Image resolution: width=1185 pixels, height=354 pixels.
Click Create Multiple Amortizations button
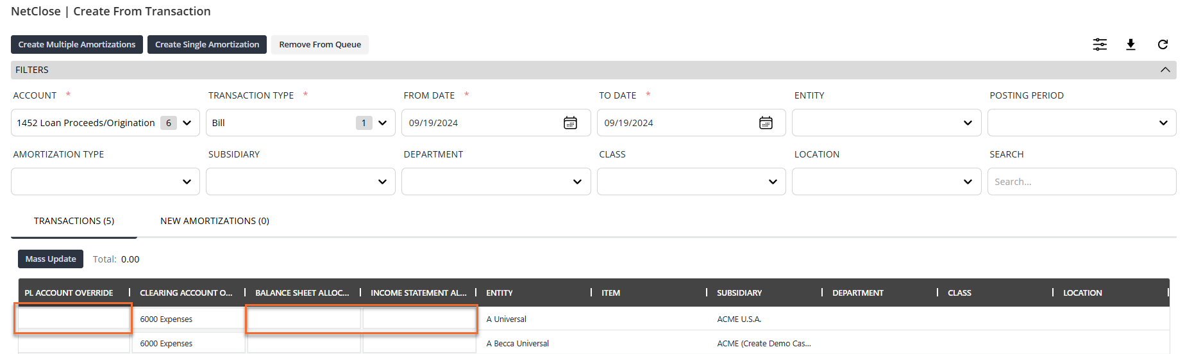(77, 45)
